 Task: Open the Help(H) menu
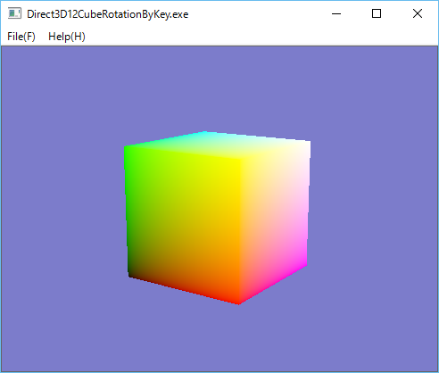(67, 37)
